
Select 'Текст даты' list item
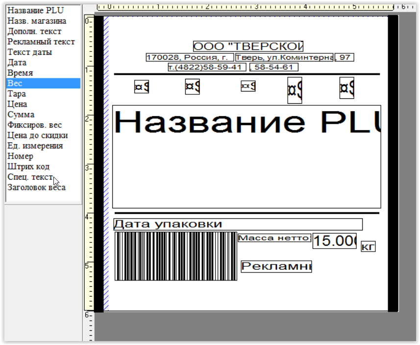[29, 52]
